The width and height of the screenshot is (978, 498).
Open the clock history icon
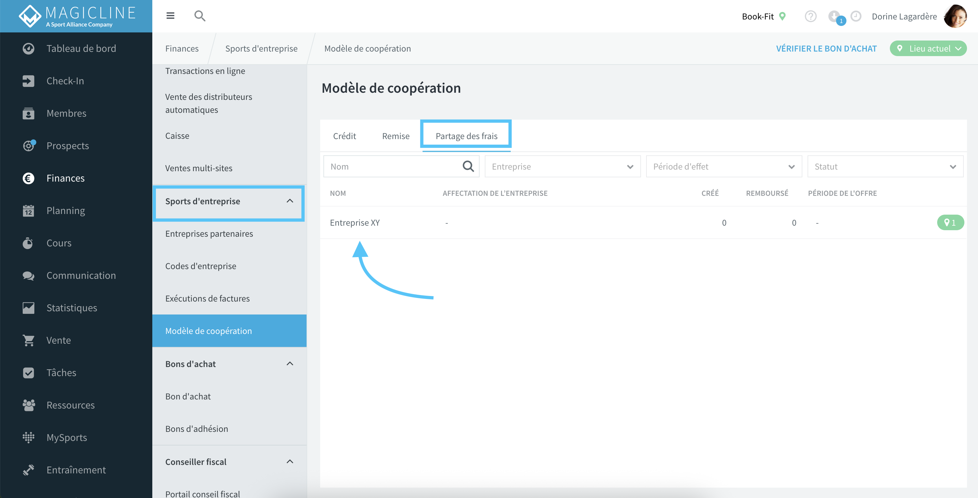[856, 16]
